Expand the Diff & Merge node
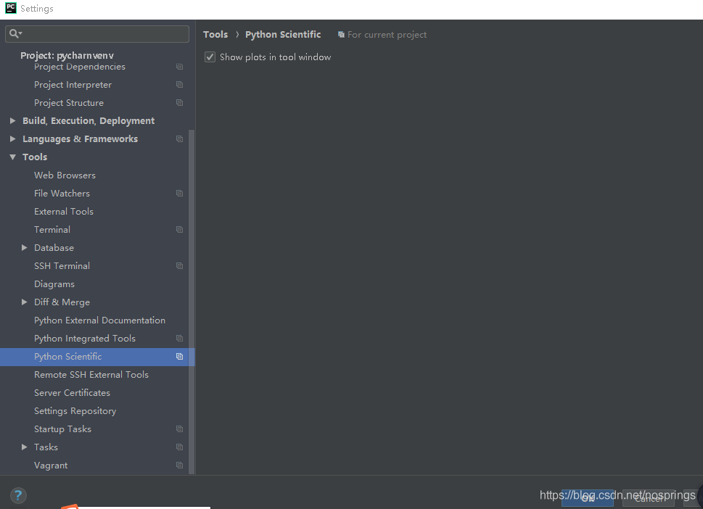Viewport: 703px width, 509px height. pos(24,302)
